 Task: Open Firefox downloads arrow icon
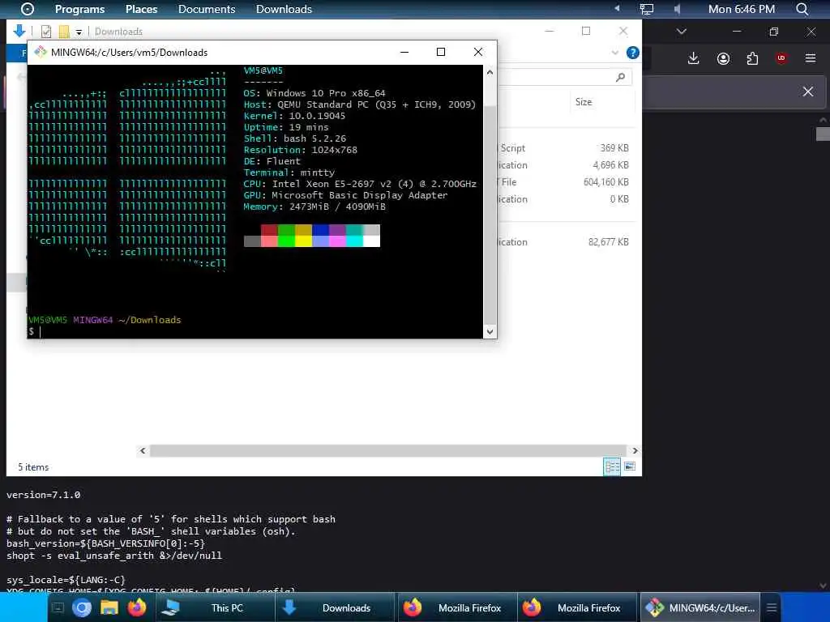click(x=694, y=58)
